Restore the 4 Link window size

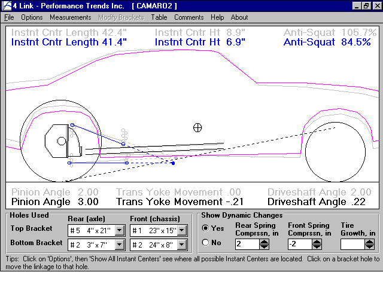pyautogui.click(x=366, y=6)
